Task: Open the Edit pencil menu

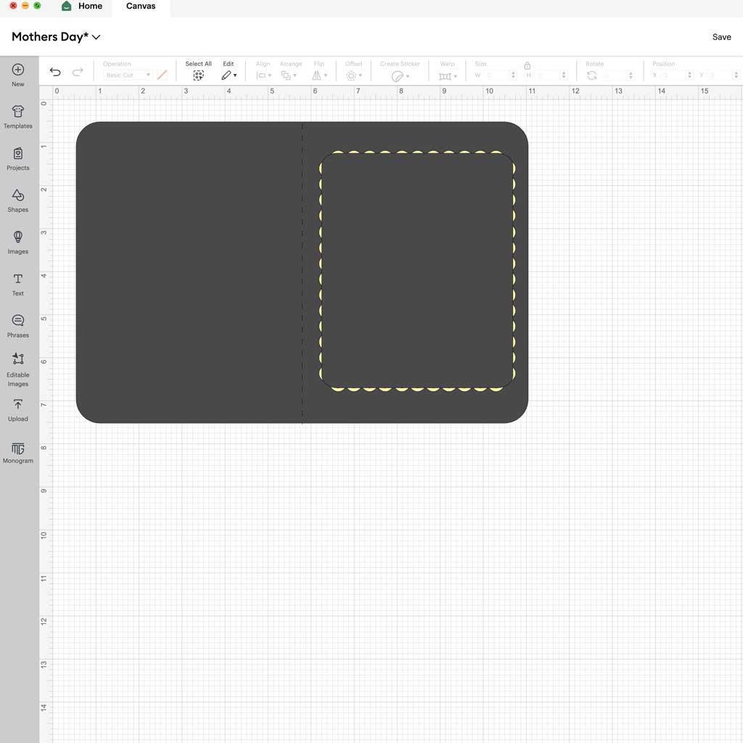Action: [x=229, y=75]
